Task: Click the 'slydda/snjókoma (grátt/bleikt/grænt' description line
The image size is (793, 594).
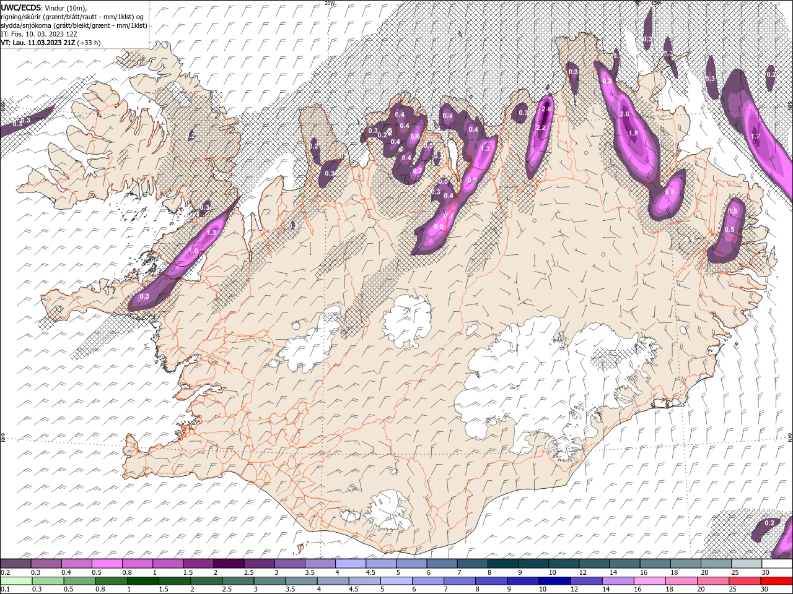Action: (74, 25)
